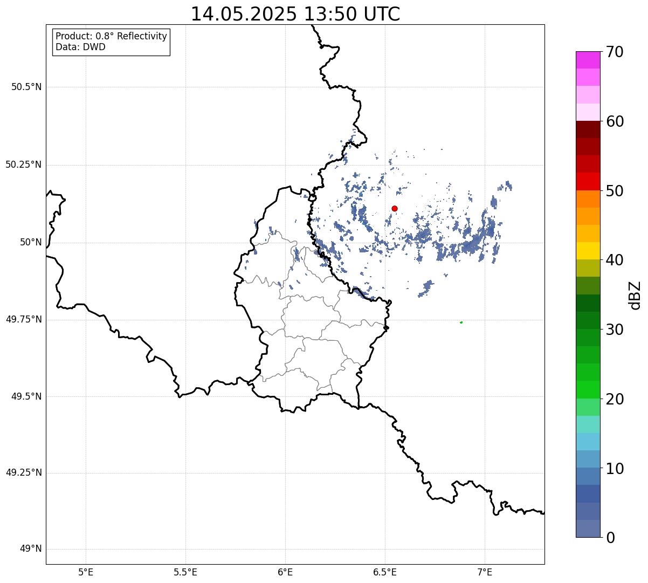The width and height of the screenshot is (648, 583).
Task: Click the red radar station marker
Action: pyautogui.click(x=395, y=208)
